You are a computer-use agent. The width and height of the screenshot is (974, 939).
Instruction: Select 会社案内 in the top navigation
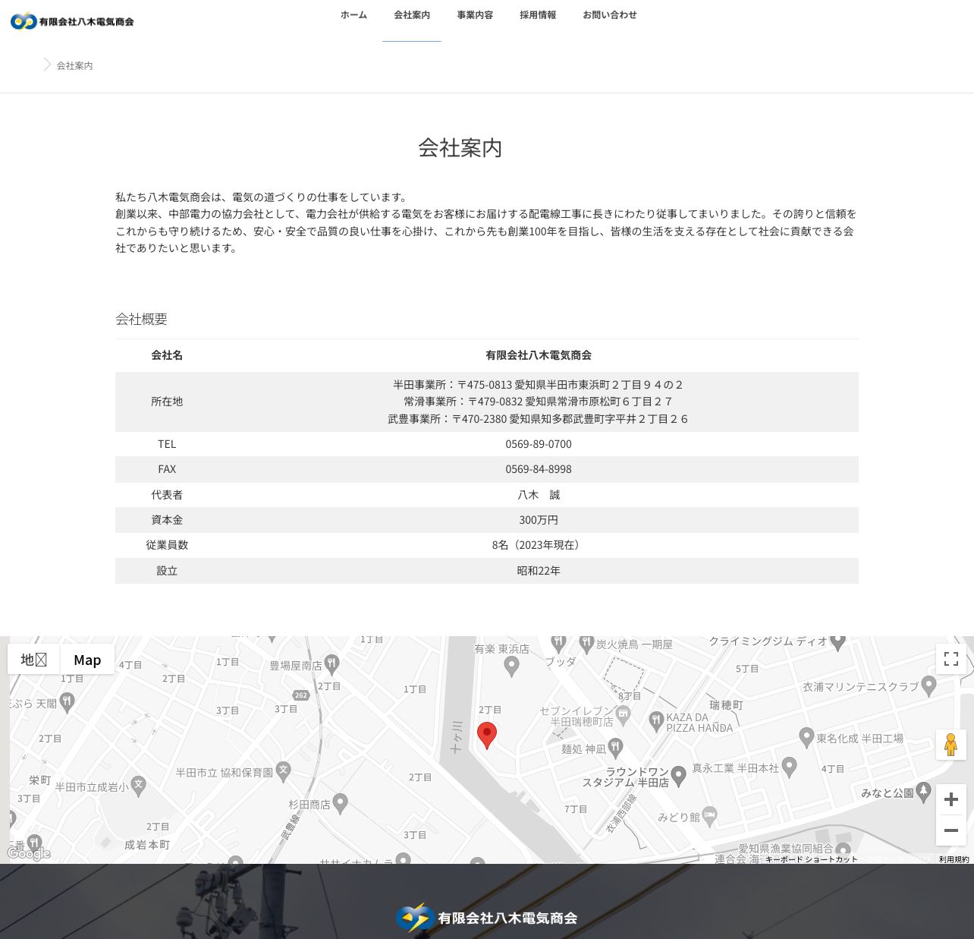pos(412,15)
